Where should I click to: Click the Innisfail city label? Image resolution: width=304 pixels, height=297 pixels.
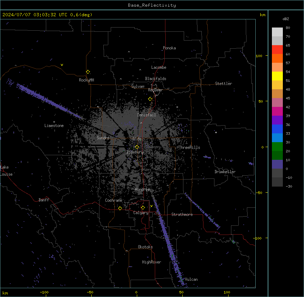[146, 115]
